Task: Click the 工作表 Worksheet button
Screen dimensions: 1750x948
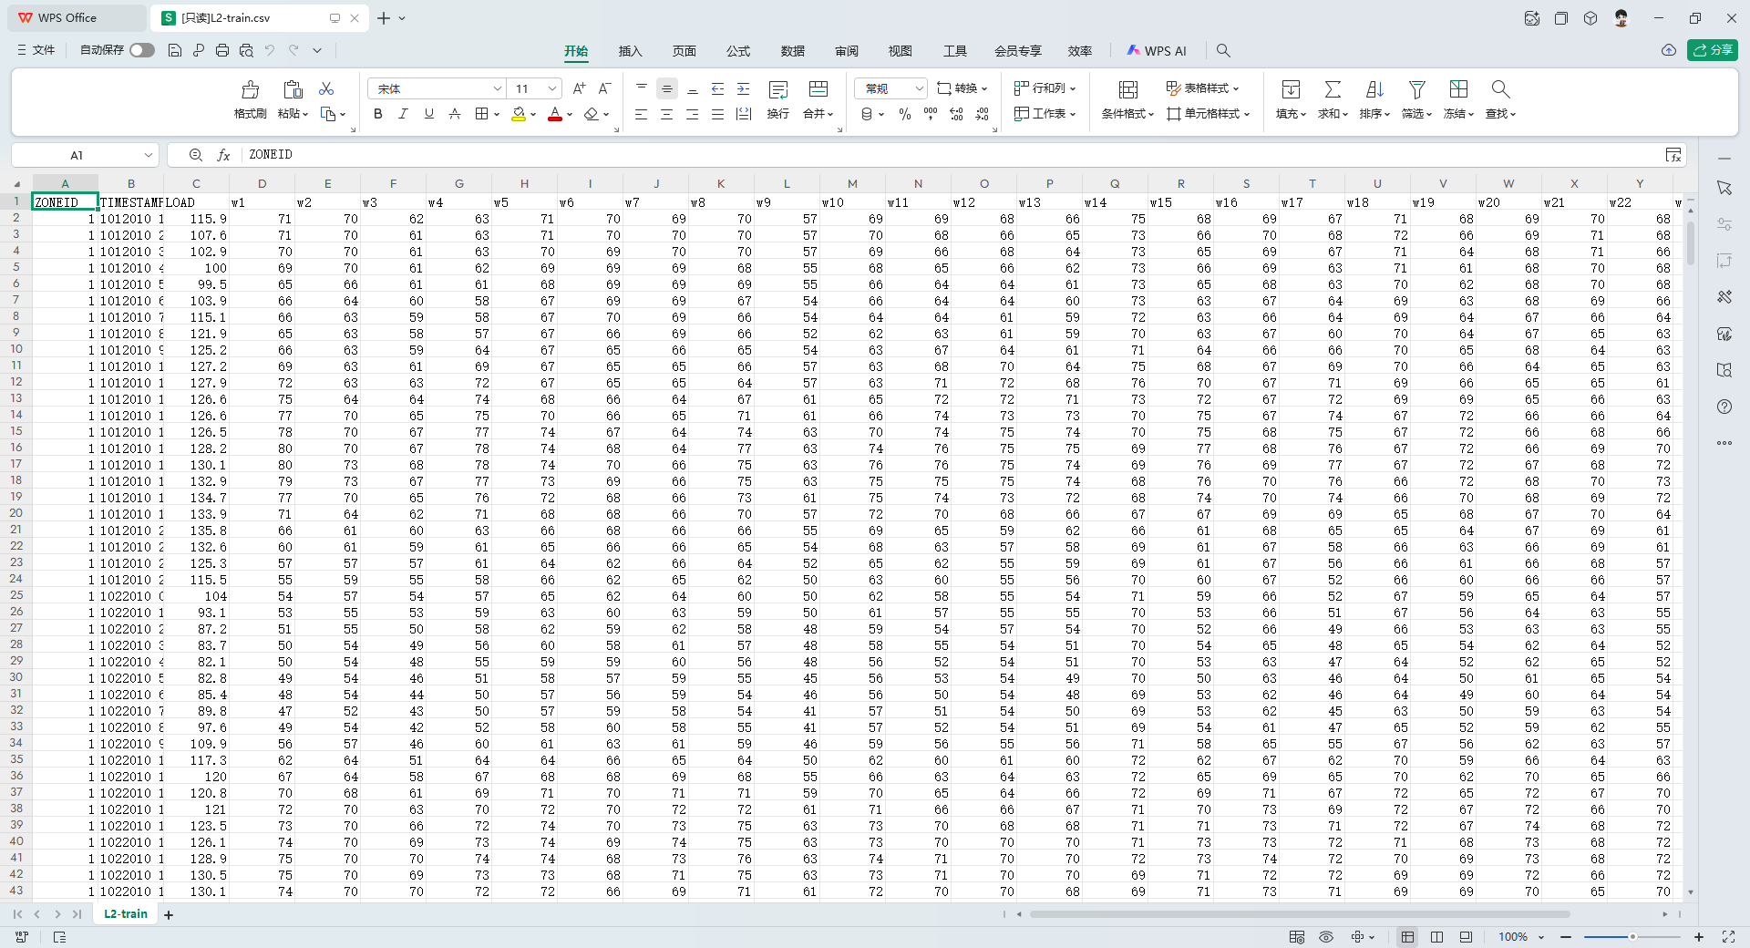Action: pos(1045,114)
